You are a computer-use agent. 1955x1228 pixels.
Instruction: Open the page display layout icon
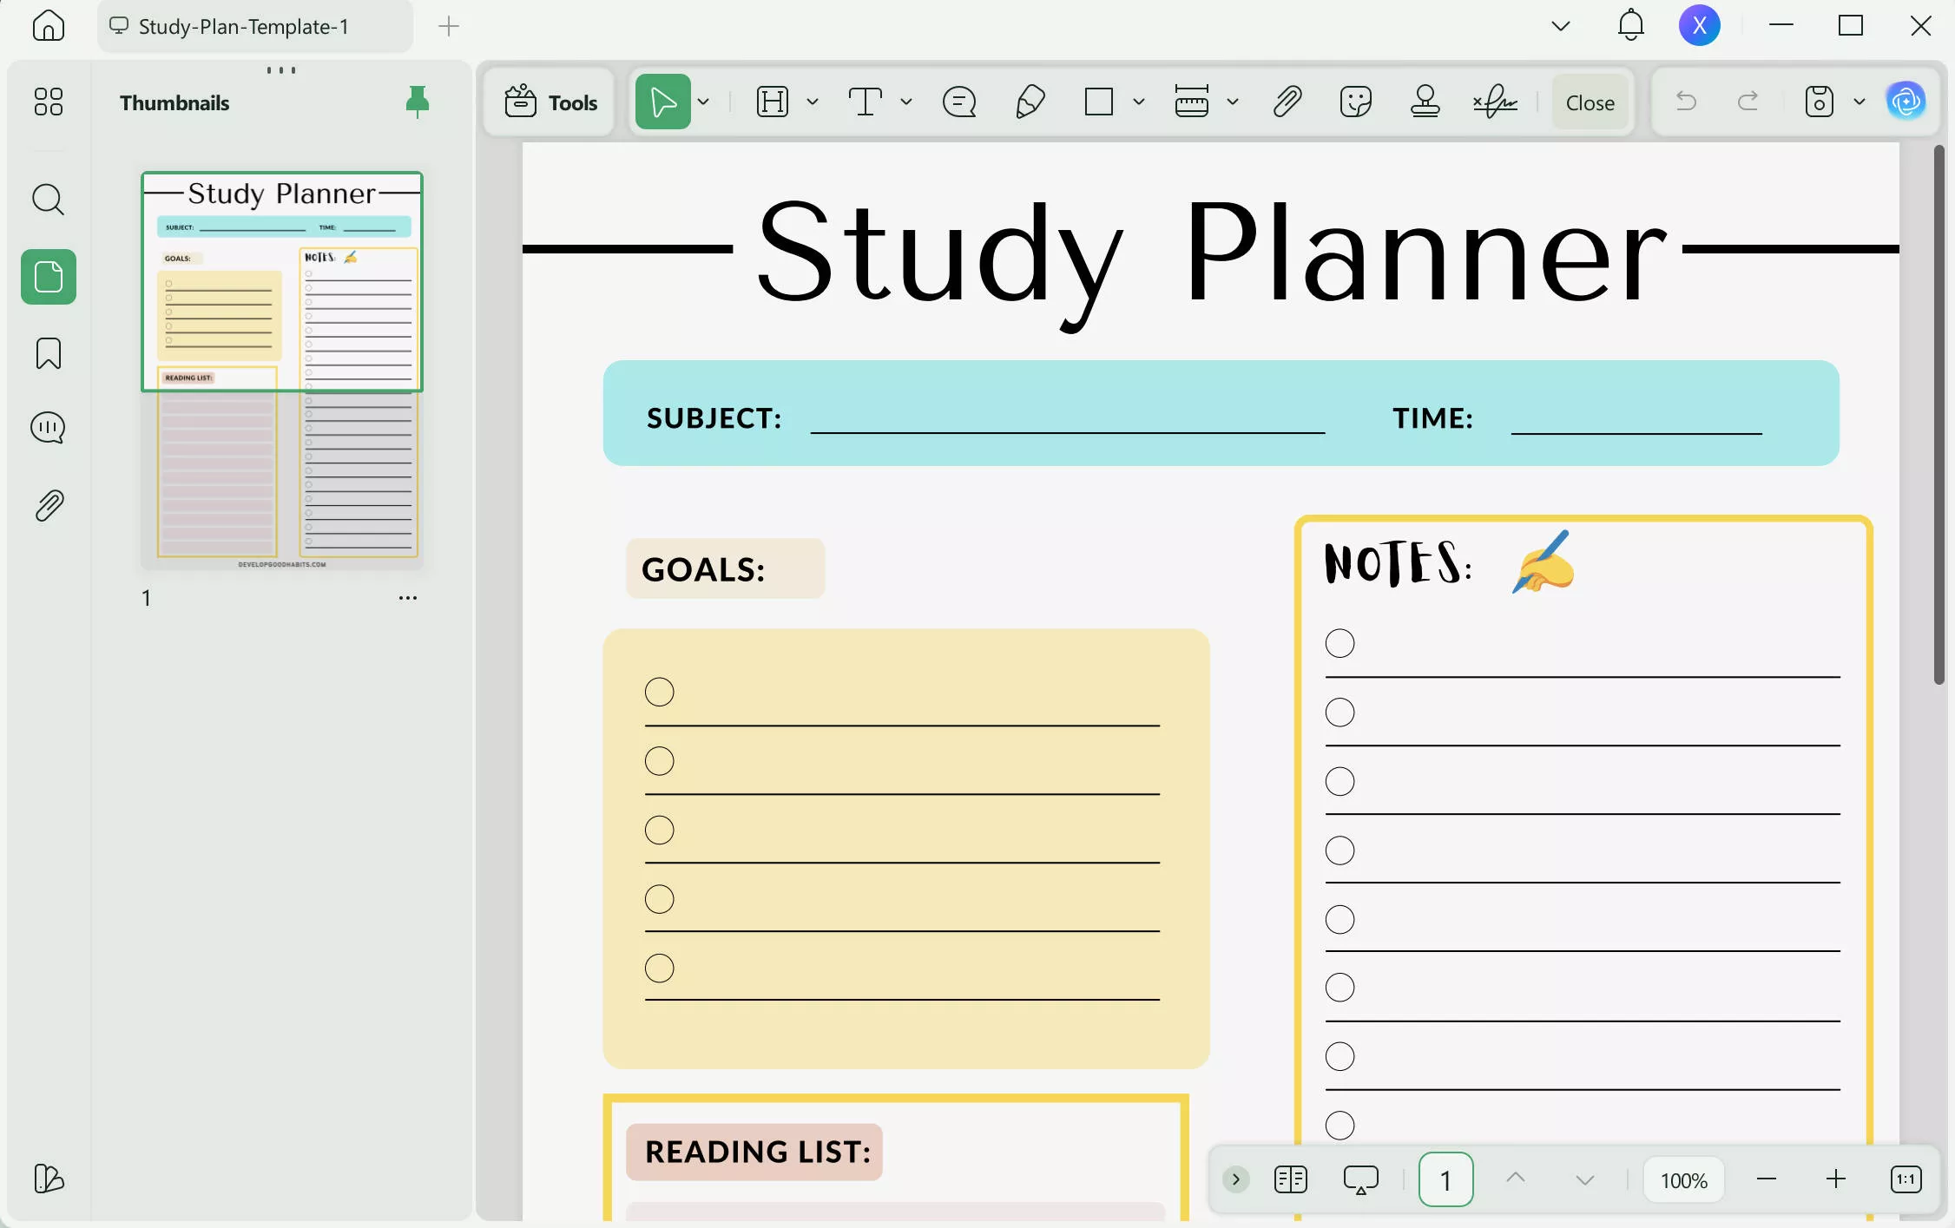(1291, 1179)
